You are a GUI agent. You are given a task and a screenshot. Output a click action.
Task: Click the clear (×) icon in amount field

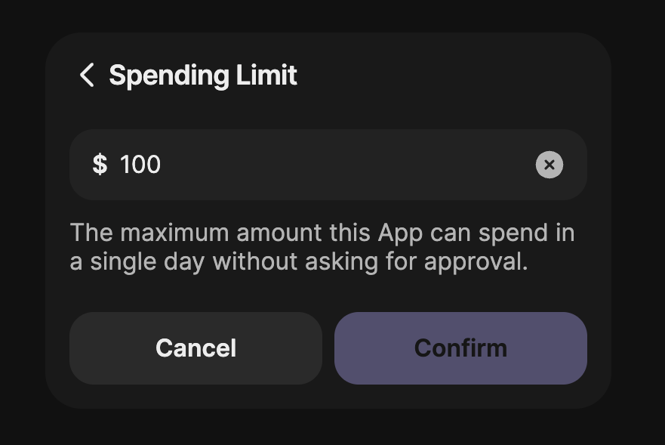550,165
